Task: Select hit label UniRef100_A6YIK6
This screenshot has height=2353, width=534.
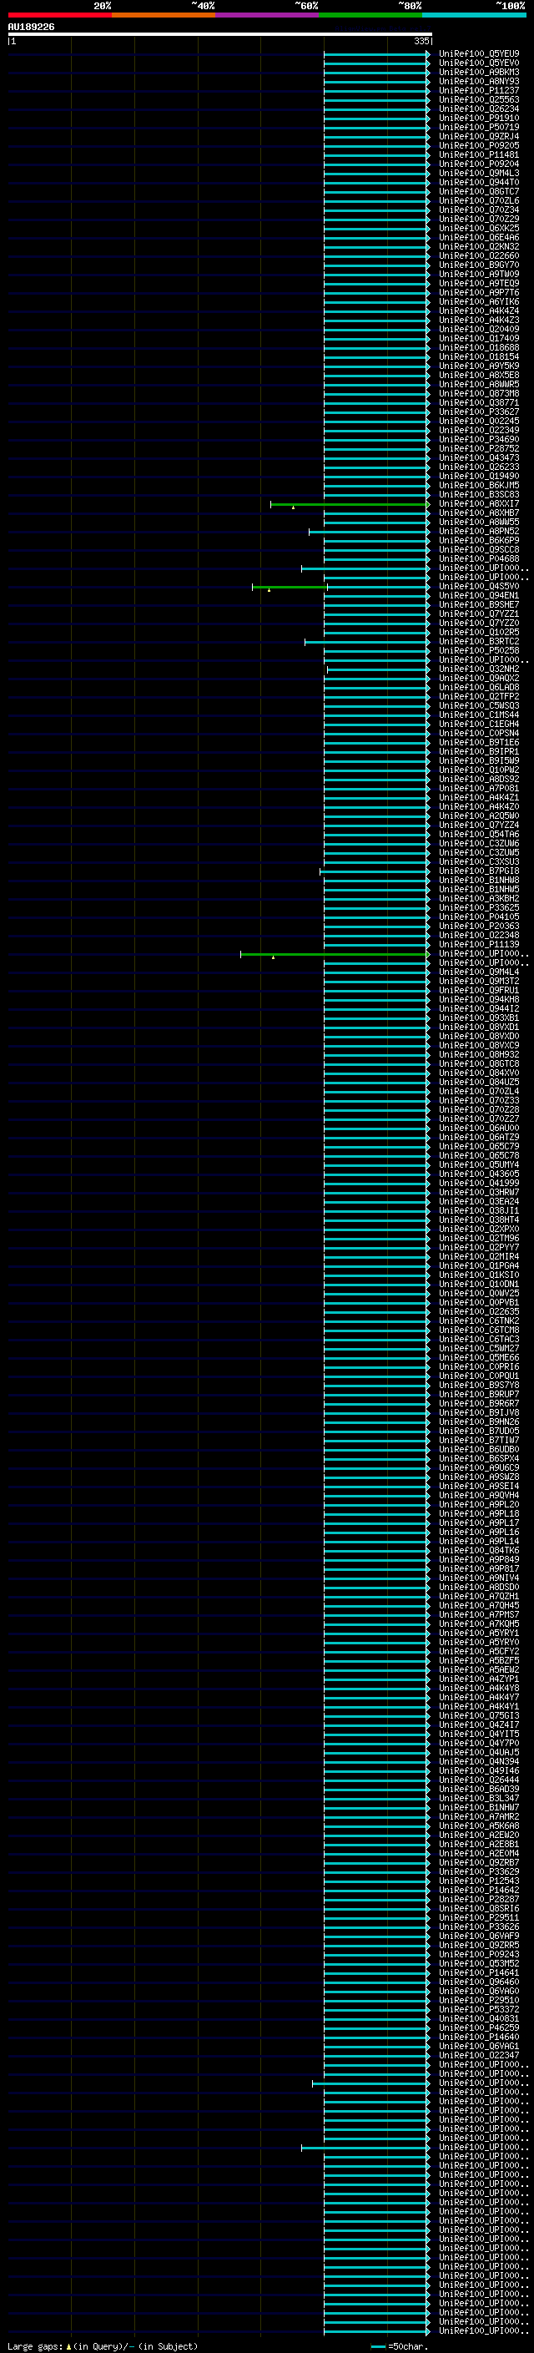Action: (479, 301)
